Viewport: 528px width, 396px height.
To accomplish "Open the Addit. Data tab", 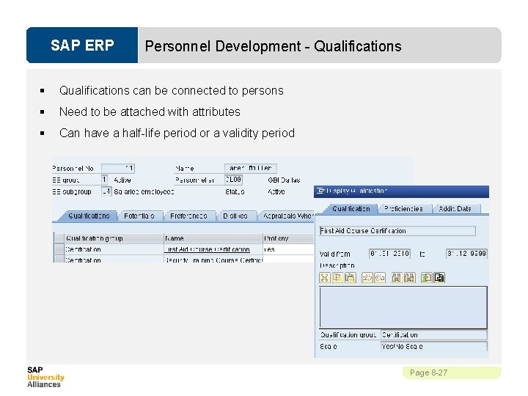I will (455, 209).
